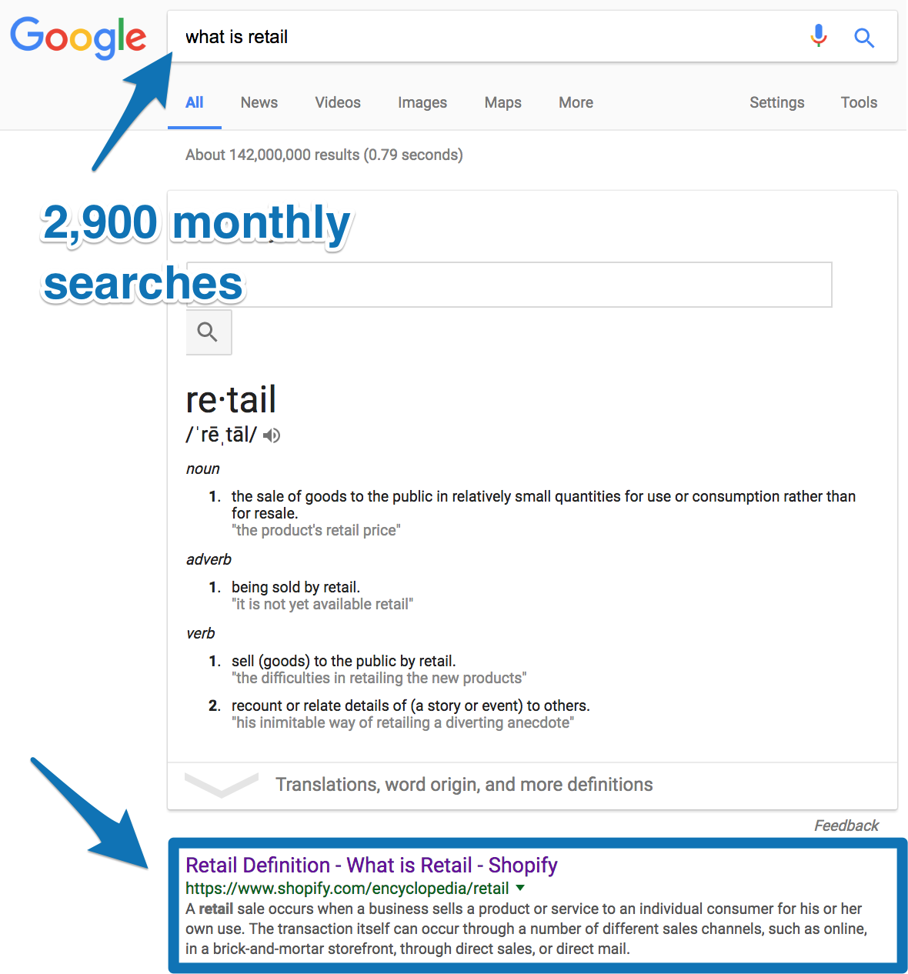Open the Videos search results

tap(337, 102)
